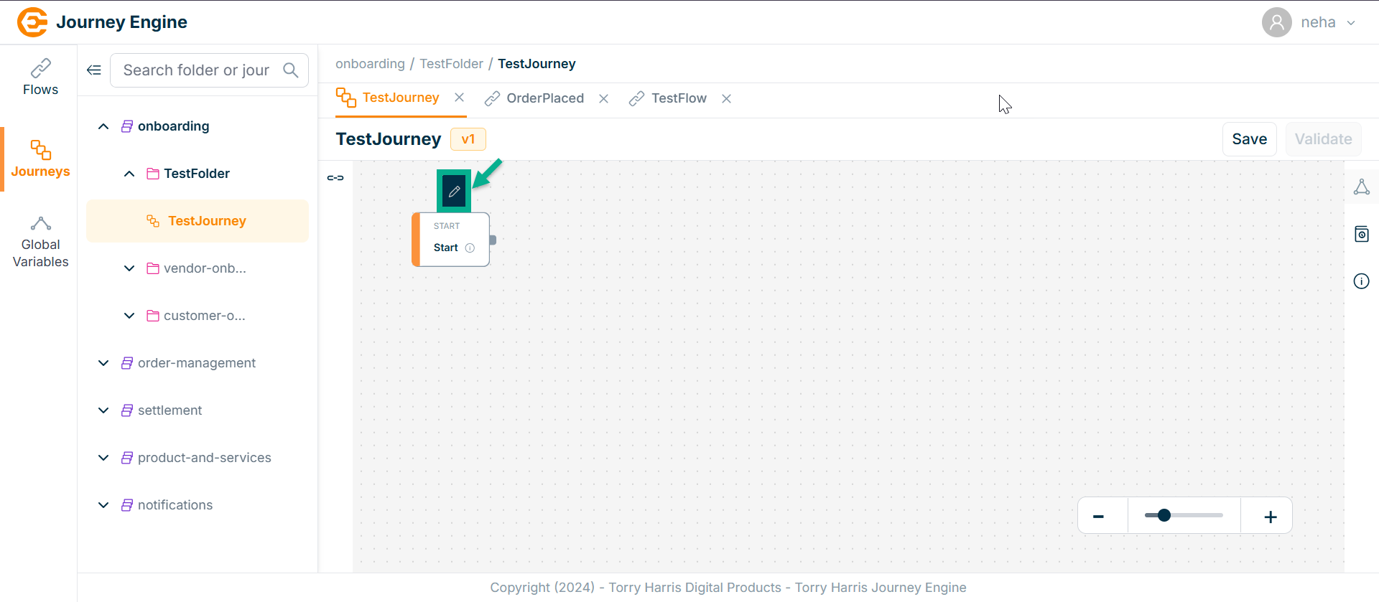
Task: Switch to the OrderPlaced tab
Action: coord(544,98)
